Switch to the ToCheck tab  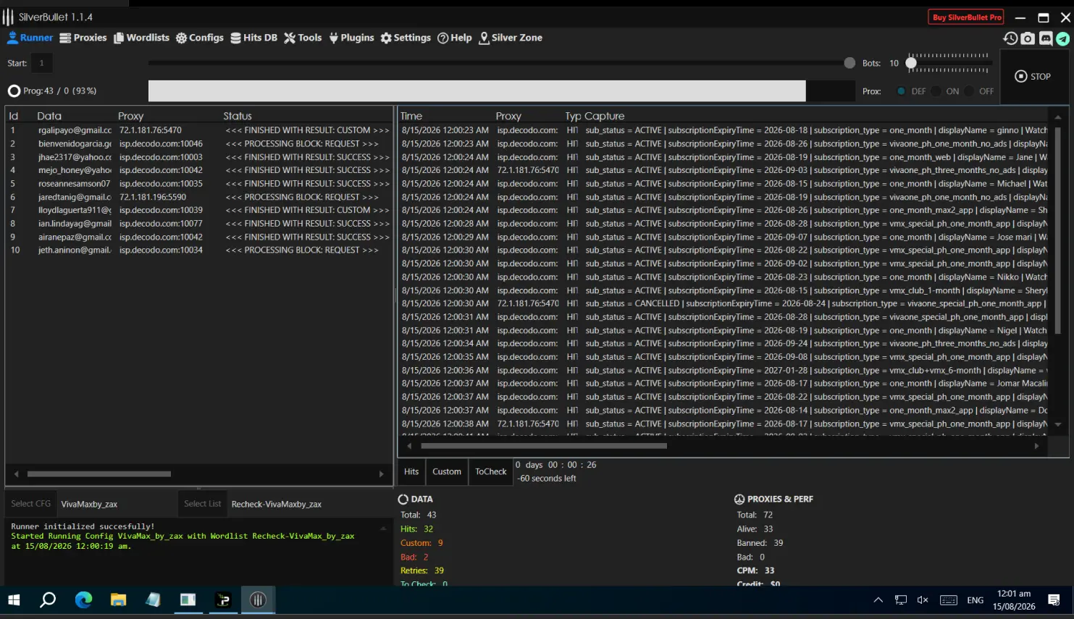click(490, 472)
